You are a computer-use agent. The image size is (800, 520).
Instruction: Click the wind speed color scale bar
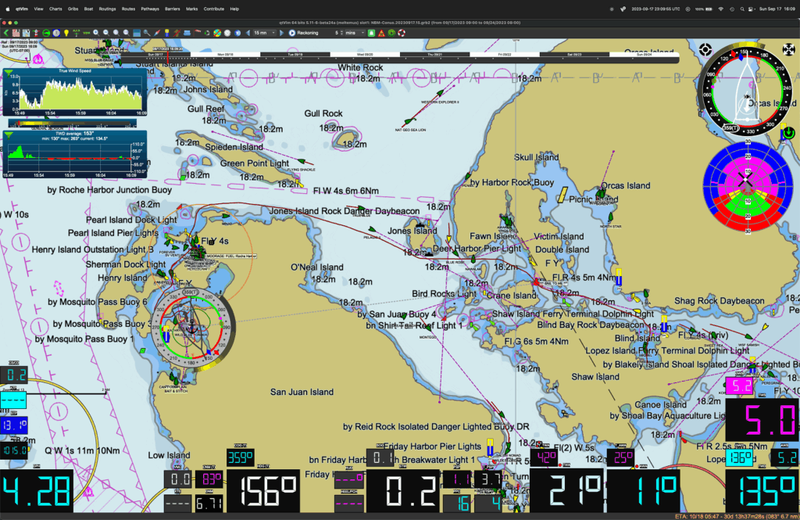tap(76, 123)
